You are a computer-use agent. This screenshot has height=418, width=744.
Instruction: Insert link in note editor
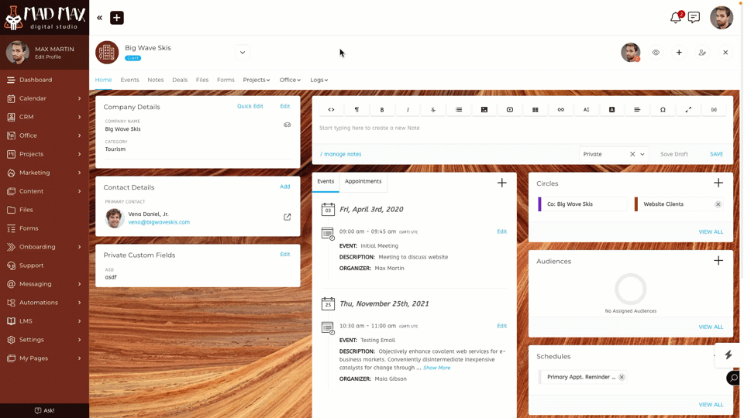pos(561,109)
